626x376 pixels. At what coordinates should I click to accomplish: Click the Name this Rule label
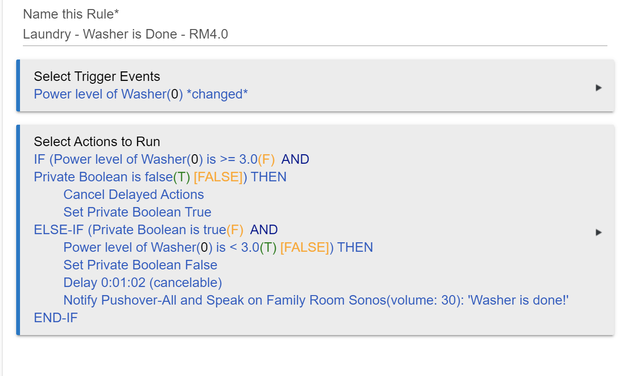[71, 14]
